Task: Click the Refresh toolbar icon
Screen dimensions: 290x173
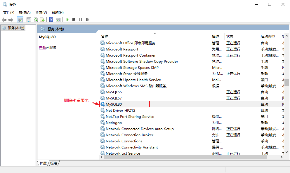Action: click(x=36, y=20)
